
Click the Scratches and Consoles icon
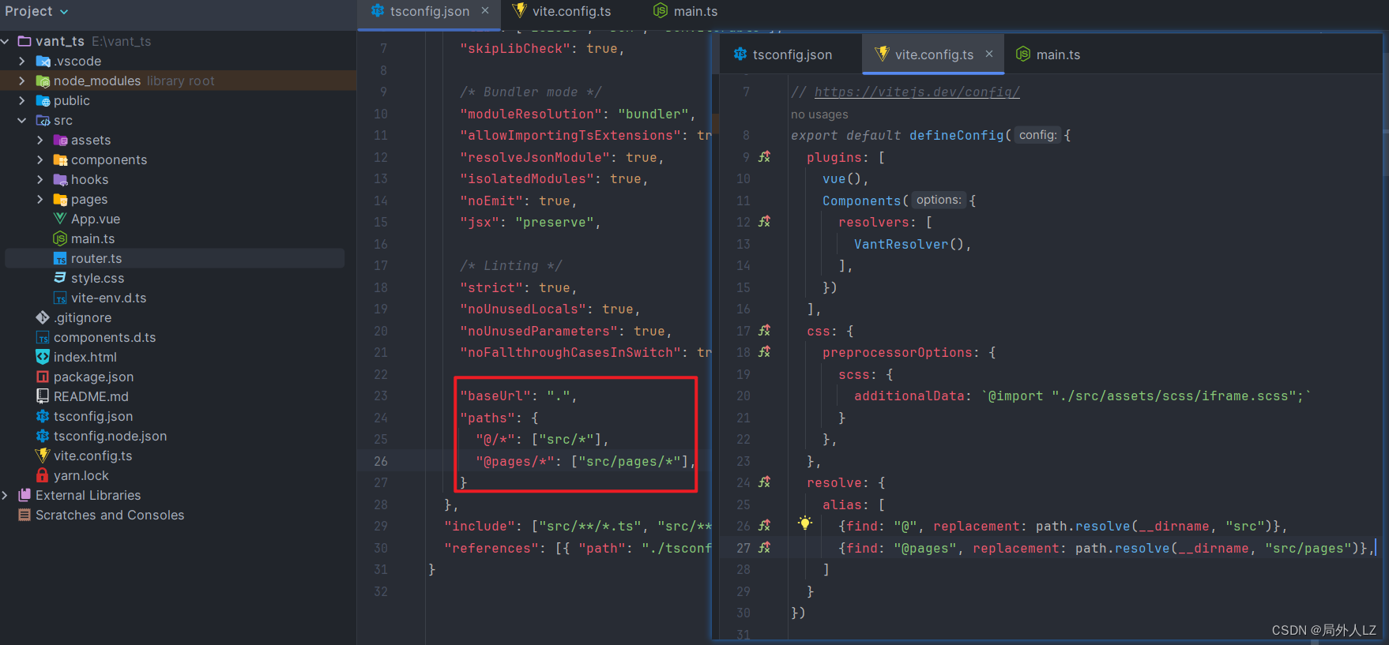(x=24, y=515)
